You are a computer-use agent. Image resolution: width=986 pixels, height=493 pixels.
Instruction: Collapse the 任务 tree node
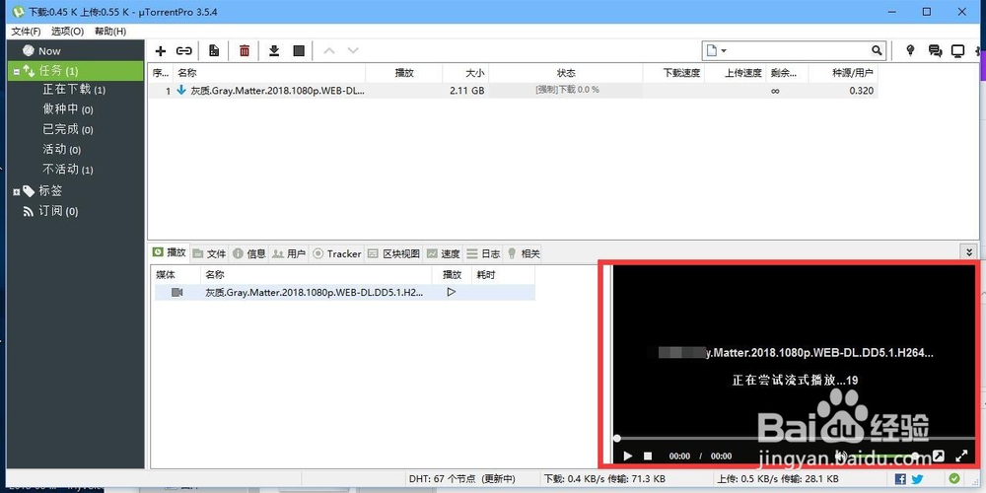coord(17,72)
